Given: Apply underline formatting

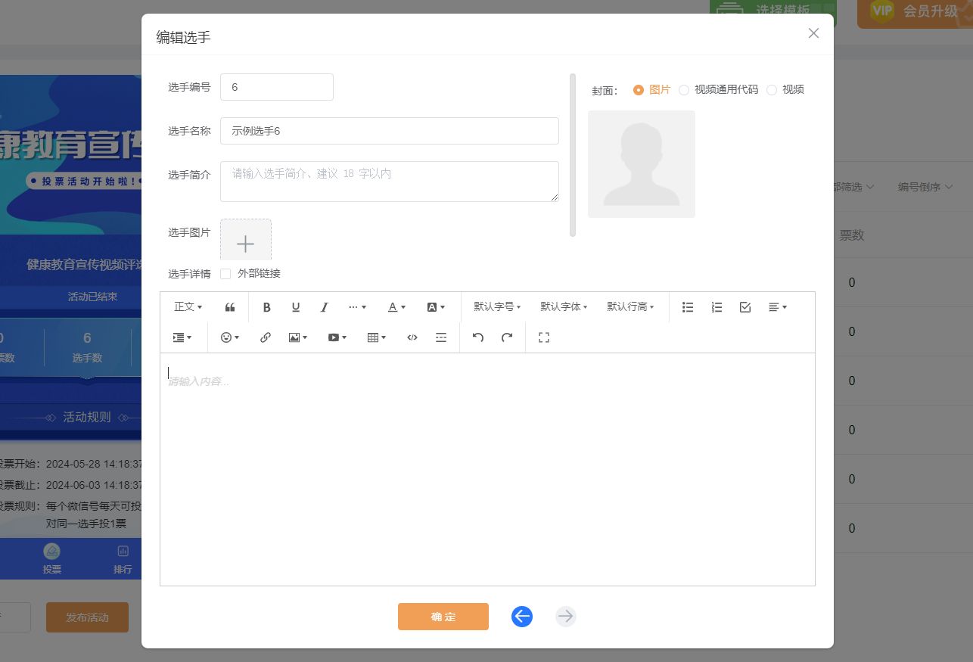Looking at the screenshot, I should pyautogui.click(x=296, y=307).
